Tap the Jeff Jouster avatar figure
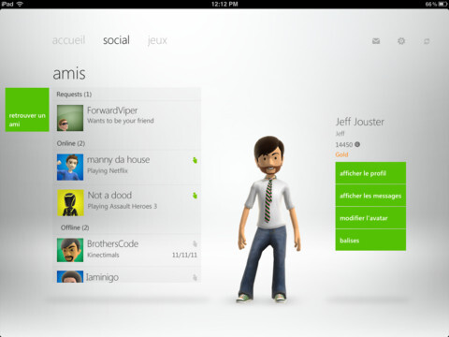This screenshot has height=337, width=449. [x=268, y=219]
